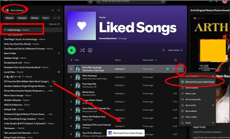
Task: Open the Recents sort dropdown
Action: tap(54, 24)
